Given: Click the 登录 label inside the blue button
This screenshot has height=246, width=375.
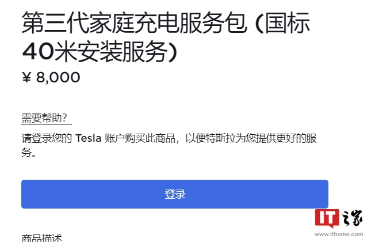Looking at the screenshot, I should pos(175,194).
